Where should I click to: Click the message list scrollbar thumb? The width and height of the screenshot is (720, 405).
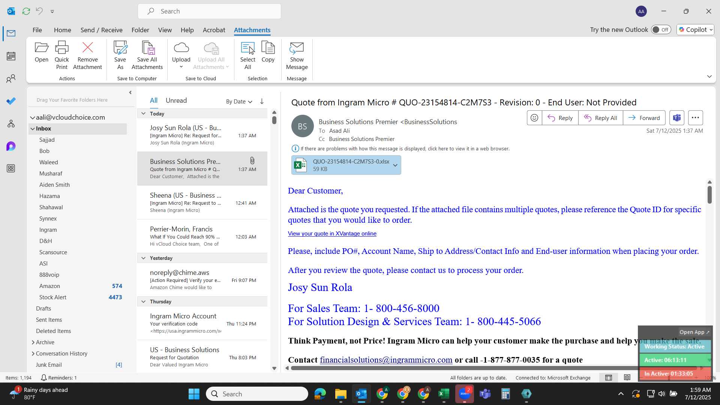point(274,120)
